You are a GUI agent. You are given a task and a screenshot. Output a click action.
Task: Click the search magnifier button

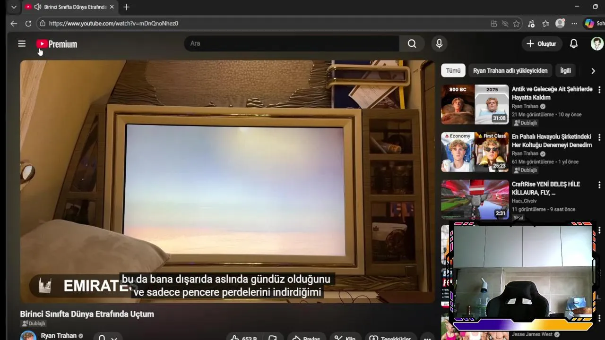tap(412, 43)
